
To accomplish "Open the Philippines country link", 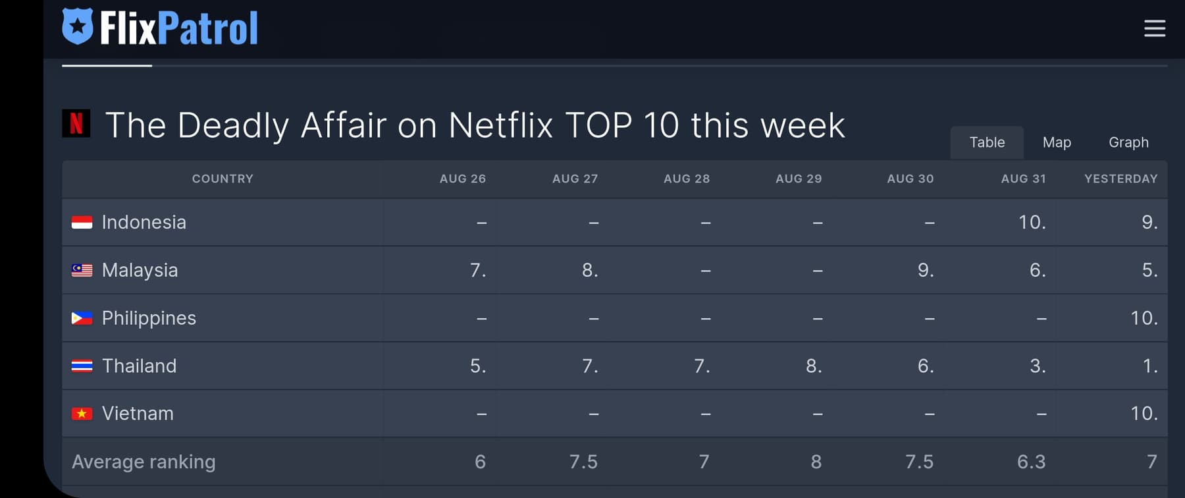I will click(149, 318).
